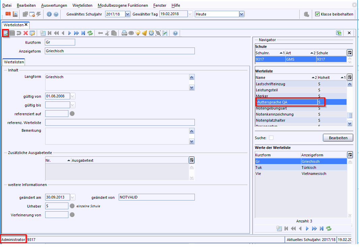359x247 pixels.
Task: Open the Heute dropdown
Action: pyautogui.click(x=242, y=14)
